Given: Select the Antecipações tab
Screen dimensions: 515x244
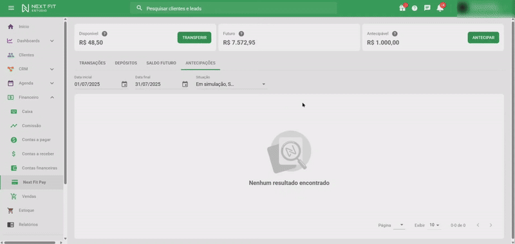Looking at the screenshot, I should click(x=200, y=63).
